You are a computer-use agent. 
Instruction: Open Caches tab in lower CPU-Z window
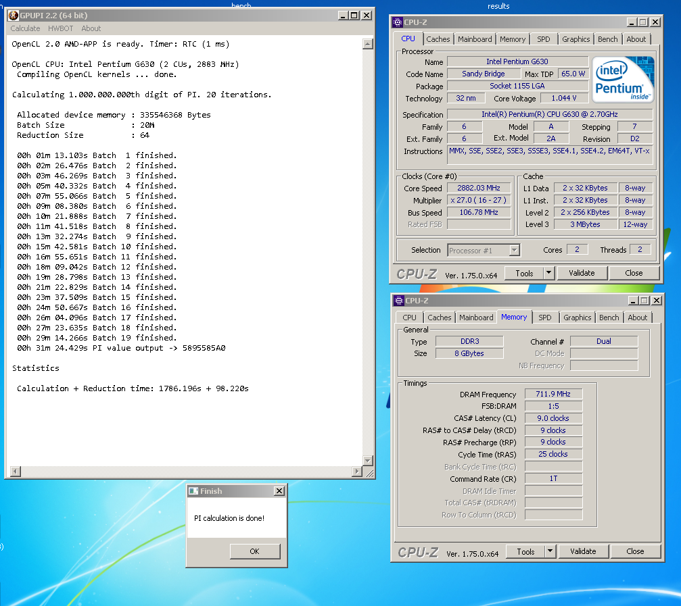click(x=439, y=318)
